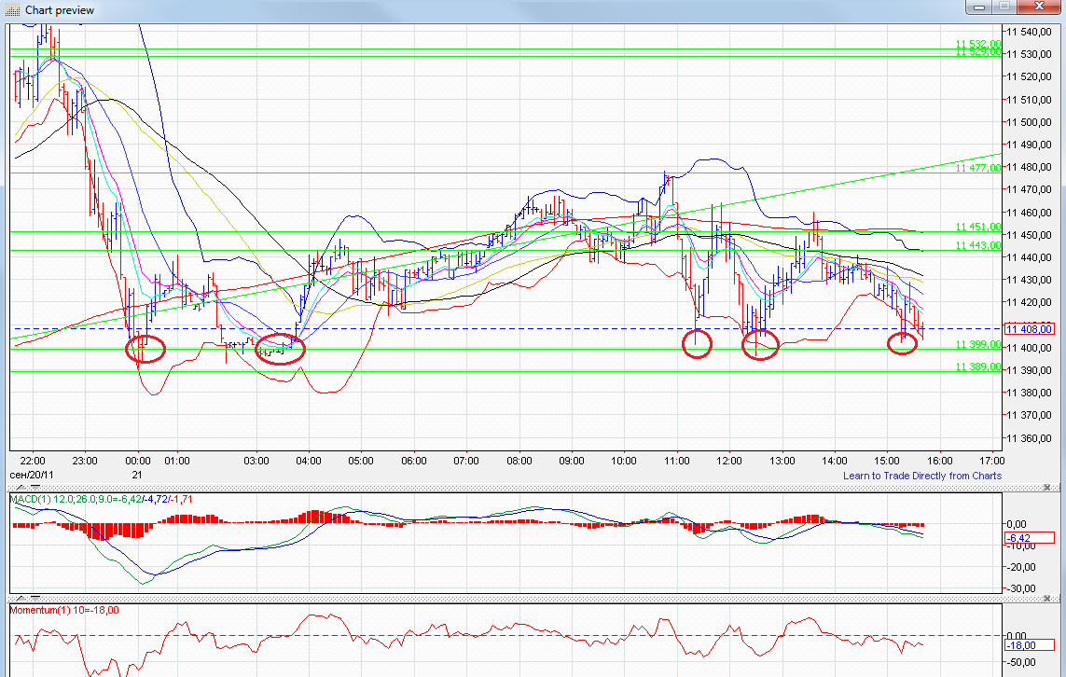This screenshot has height=677, width=1066.
Task: Click the 11 477,00 green level label
Action: click(977, 168)
